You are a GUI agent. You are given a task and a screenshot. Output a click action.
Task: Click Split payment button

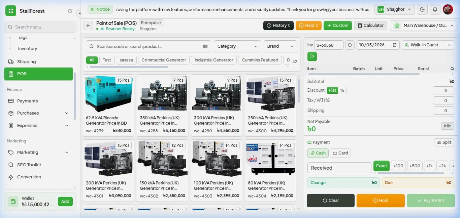[444, 142]
